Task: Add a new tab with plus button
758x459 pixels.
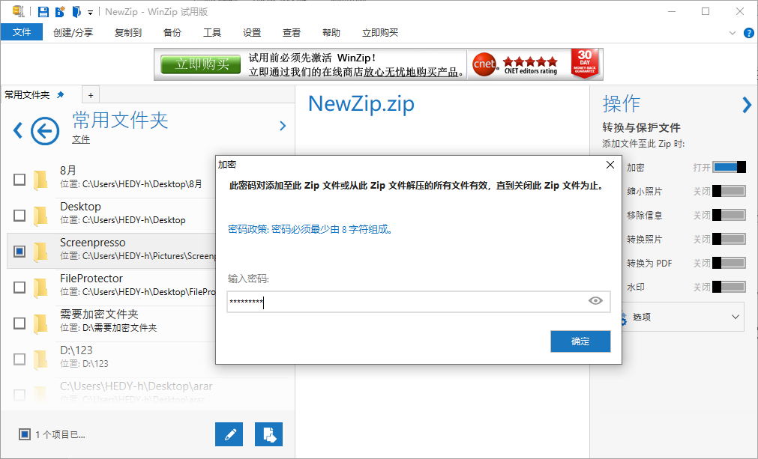Action: click(91, 95)
